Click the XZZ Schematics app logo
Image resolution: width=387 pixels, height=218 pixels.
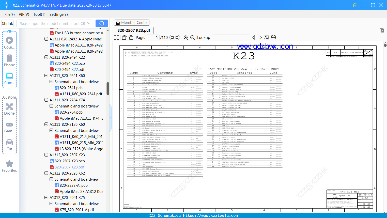tap(6, 5)
